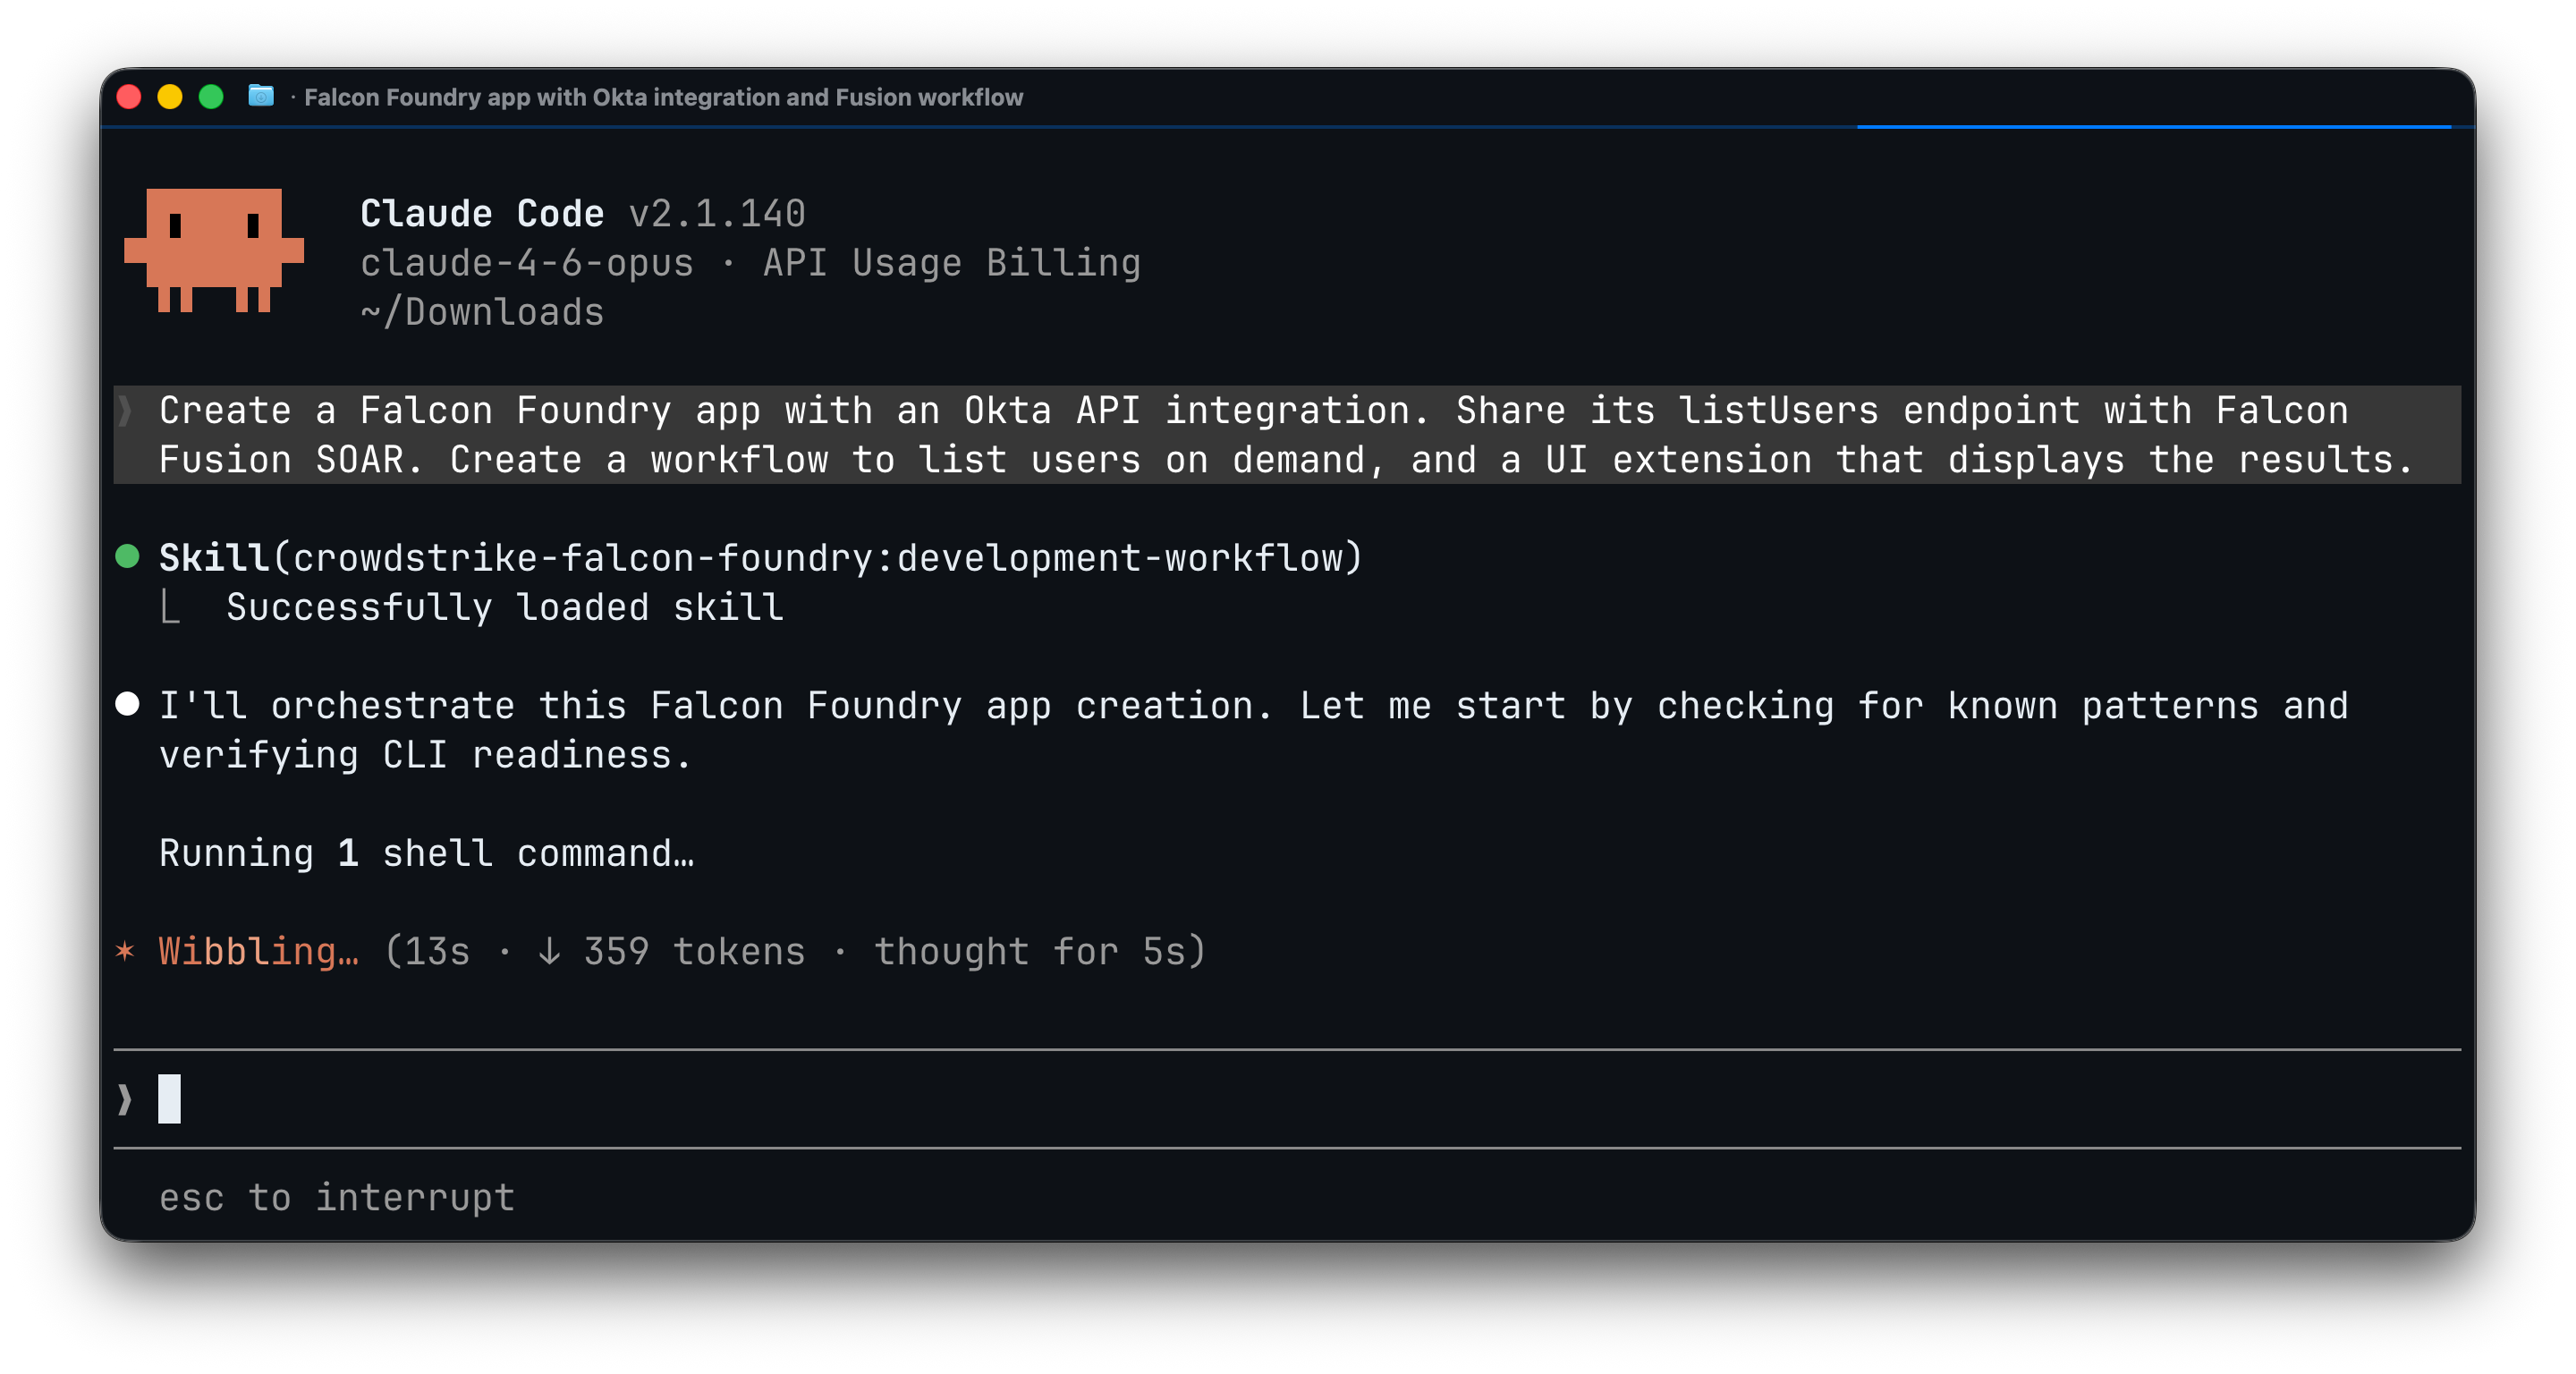Click the prompt chevron in the input box
Image resolution: width=2576 pixels, height=1374 pixels.
pos(125,1099)
